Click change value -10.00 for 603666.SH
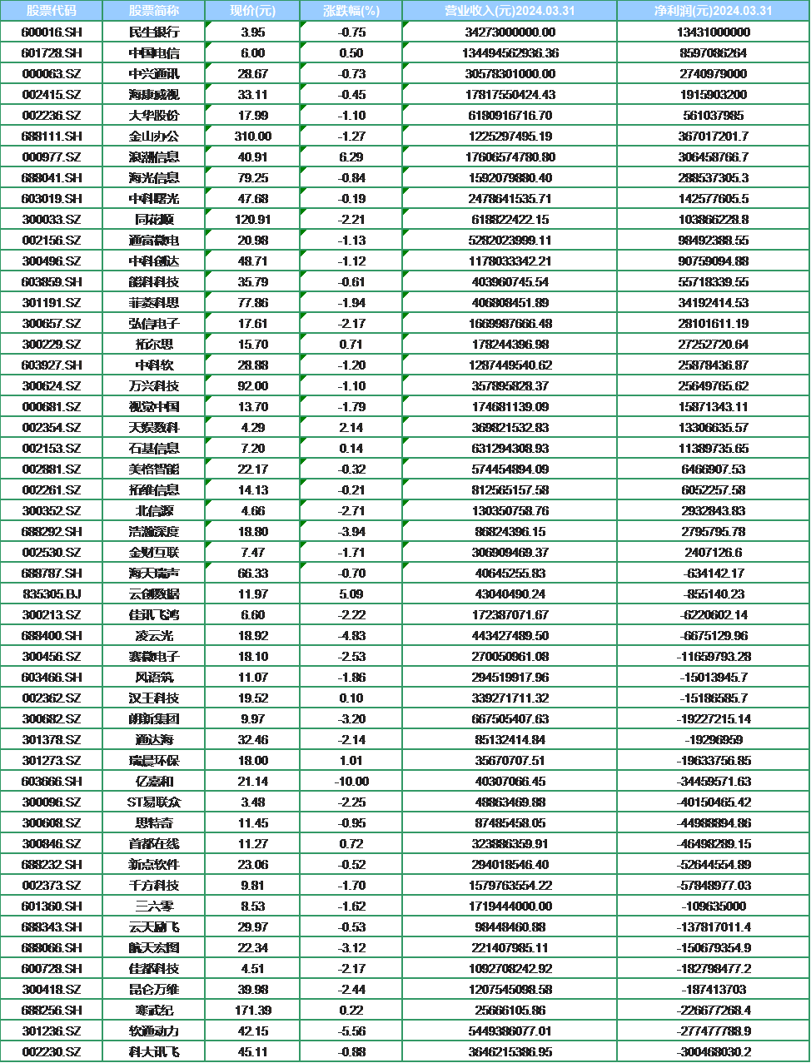Image resolution: width=811 pixels, height=1063 pixels. 351,781
